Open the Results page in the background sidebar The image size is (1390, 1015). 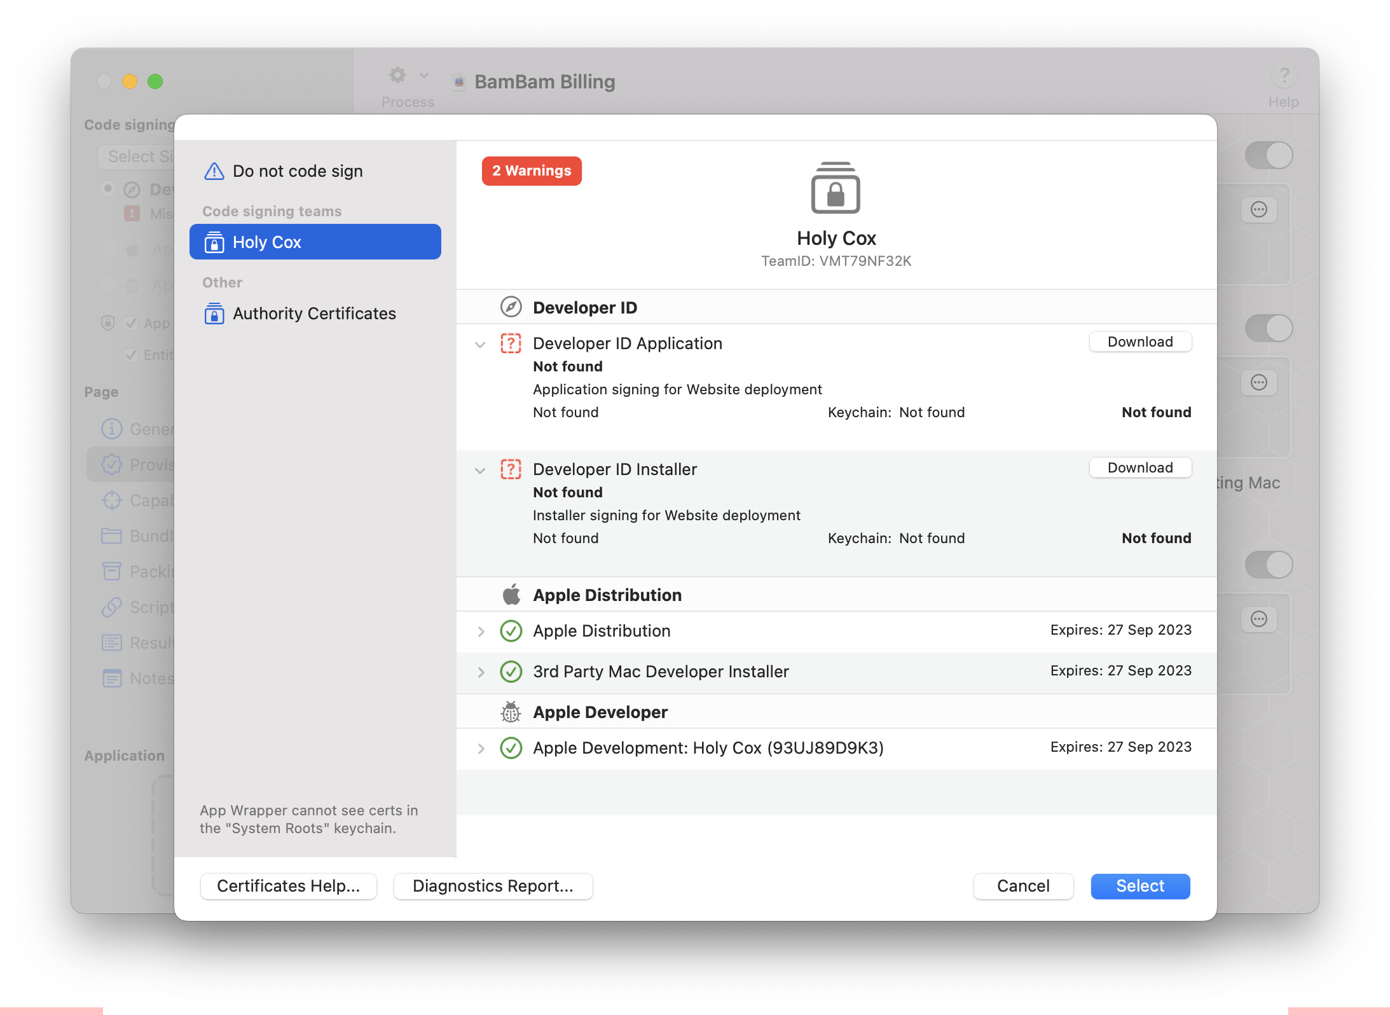[132, 643]
